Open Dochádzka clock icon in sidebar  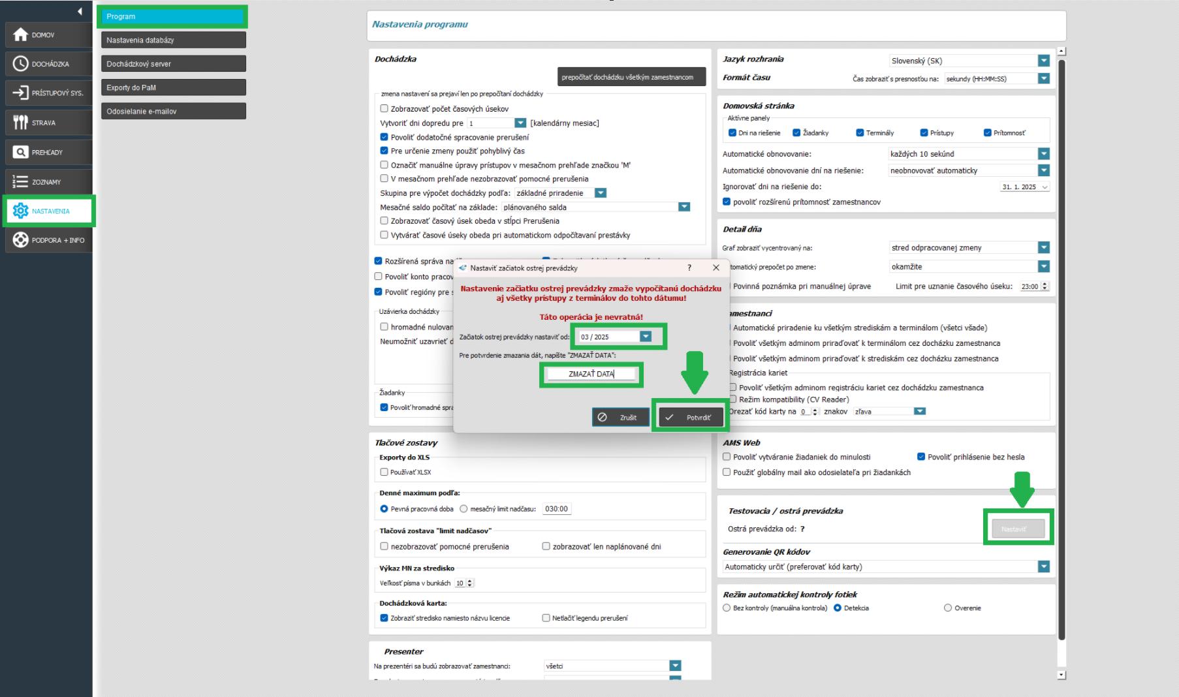21,64
